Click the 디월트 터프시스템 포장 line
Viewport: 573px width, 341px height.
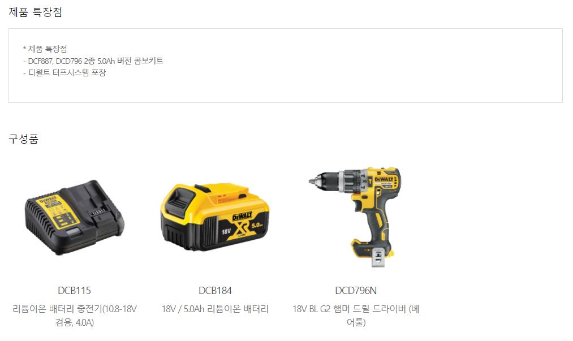(64, 72)
